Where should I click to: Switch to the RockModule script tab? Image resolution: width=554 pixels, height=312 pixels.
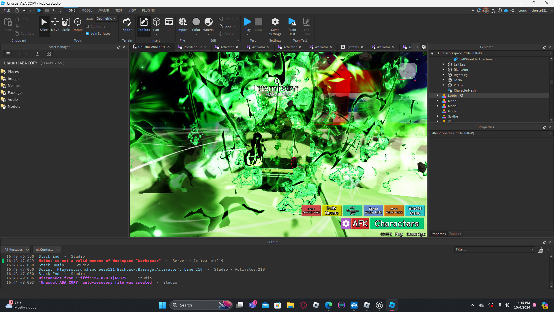(x=193, y=47)
